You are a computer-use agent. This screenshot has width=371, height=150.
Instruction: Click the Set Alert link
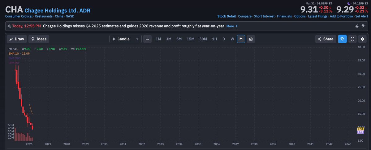coord(361,16)
